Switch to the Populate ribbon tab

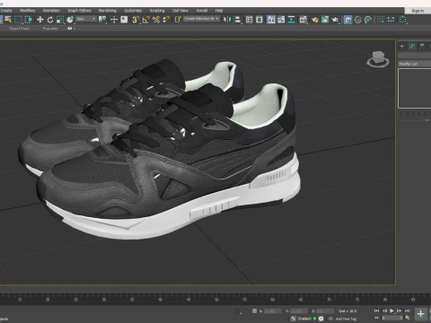50,29
